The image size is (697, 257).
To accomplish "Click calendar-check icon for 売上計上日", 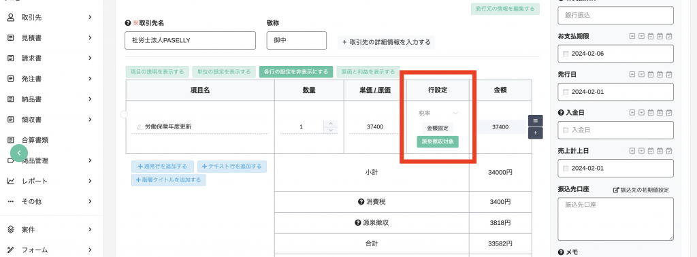I will point(670,151).
